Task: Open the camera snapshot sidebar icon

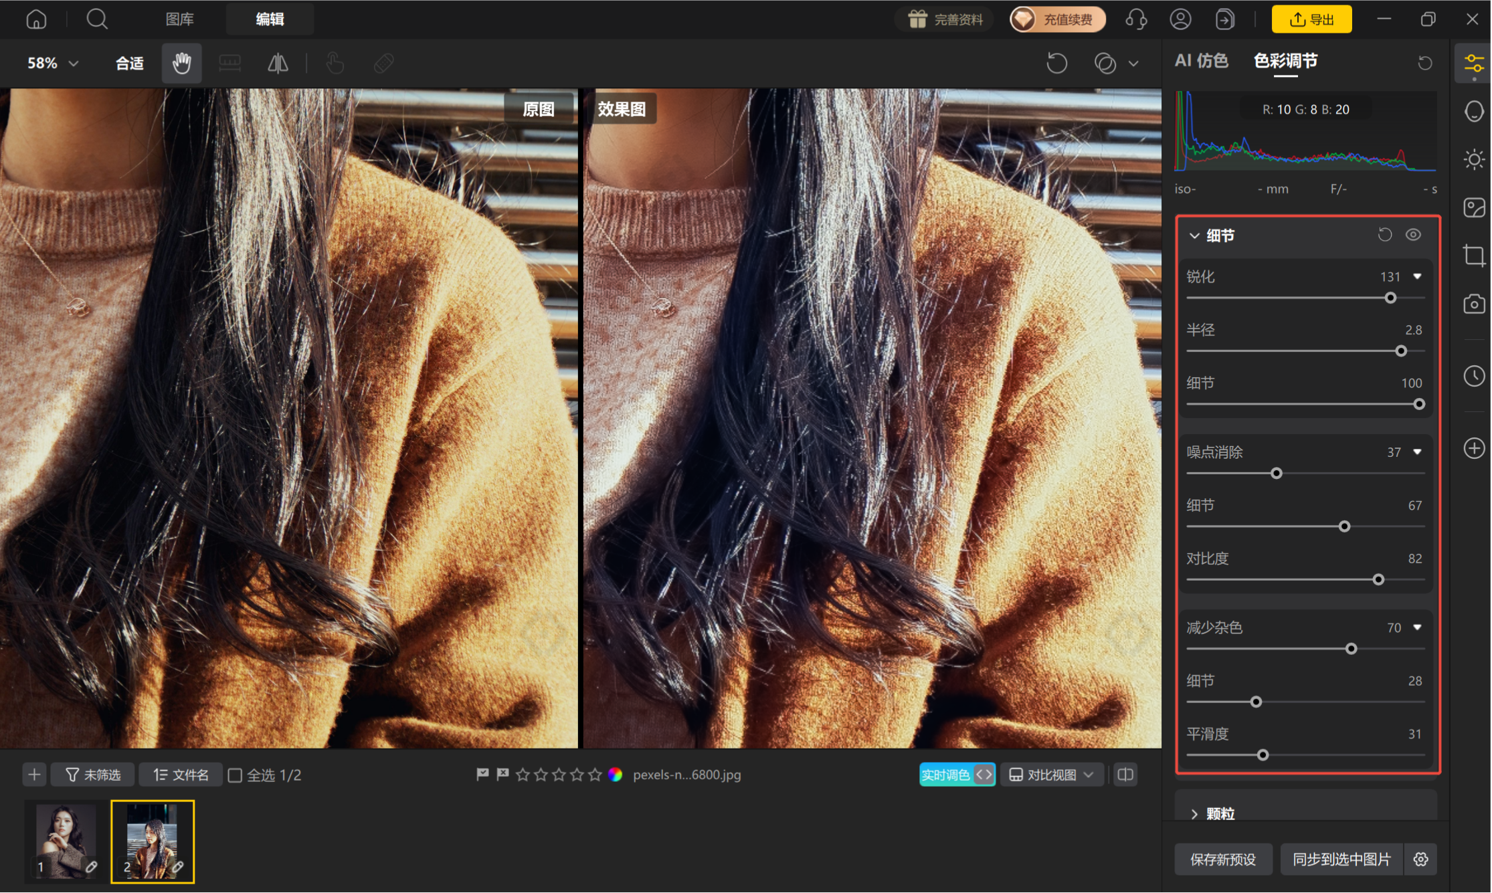Action: [1474, 304]
